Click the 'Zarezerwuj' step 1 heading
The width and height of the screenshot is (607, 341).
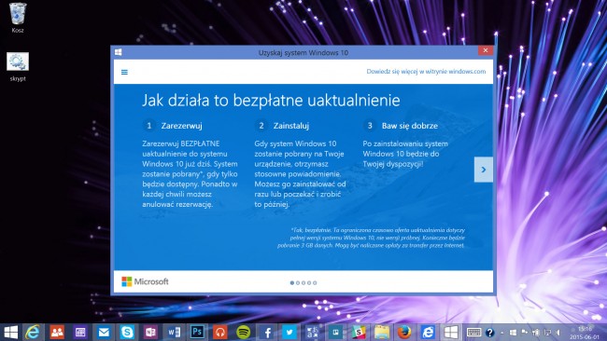(181, 126)
